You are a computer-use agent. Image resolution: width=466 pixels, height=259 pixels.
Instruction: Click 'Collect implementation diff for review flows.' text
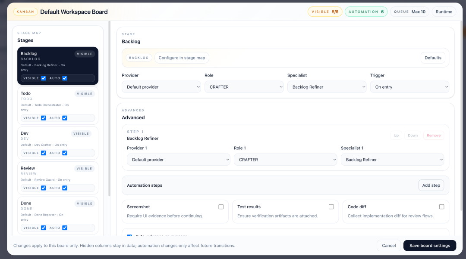[390, 216]
